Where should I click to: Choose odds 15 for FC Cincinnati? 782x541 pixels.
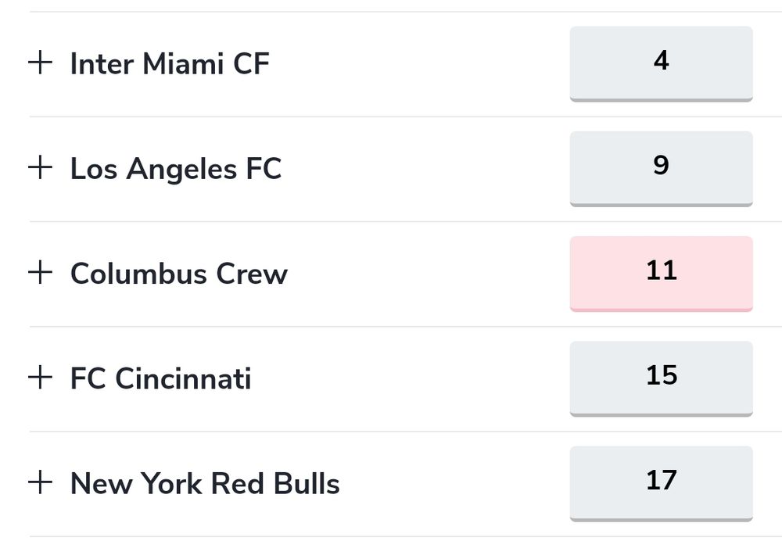(662, 378)
